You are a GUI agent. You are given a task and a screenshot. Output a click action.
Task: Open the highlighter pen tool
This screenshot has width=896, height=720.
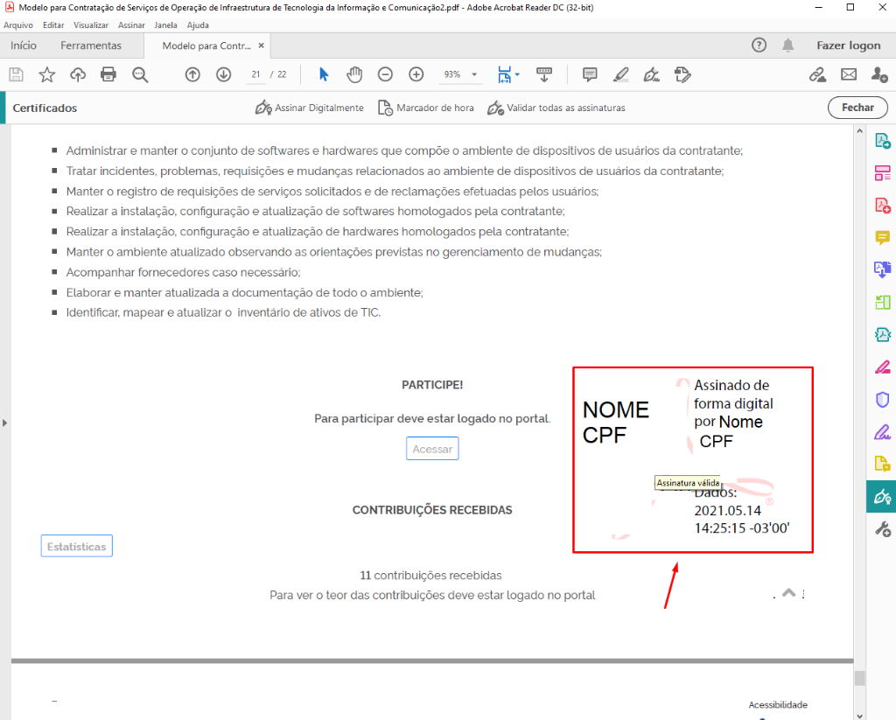[x=620, y=75]
